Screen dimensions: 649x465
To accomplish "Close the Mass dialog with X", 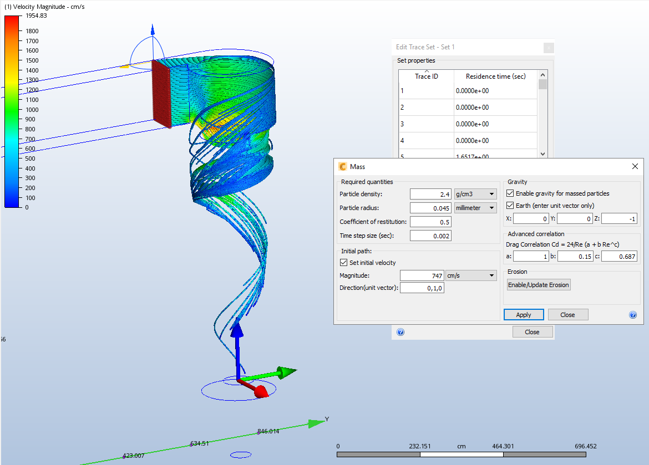I will [x=635, y=166].
